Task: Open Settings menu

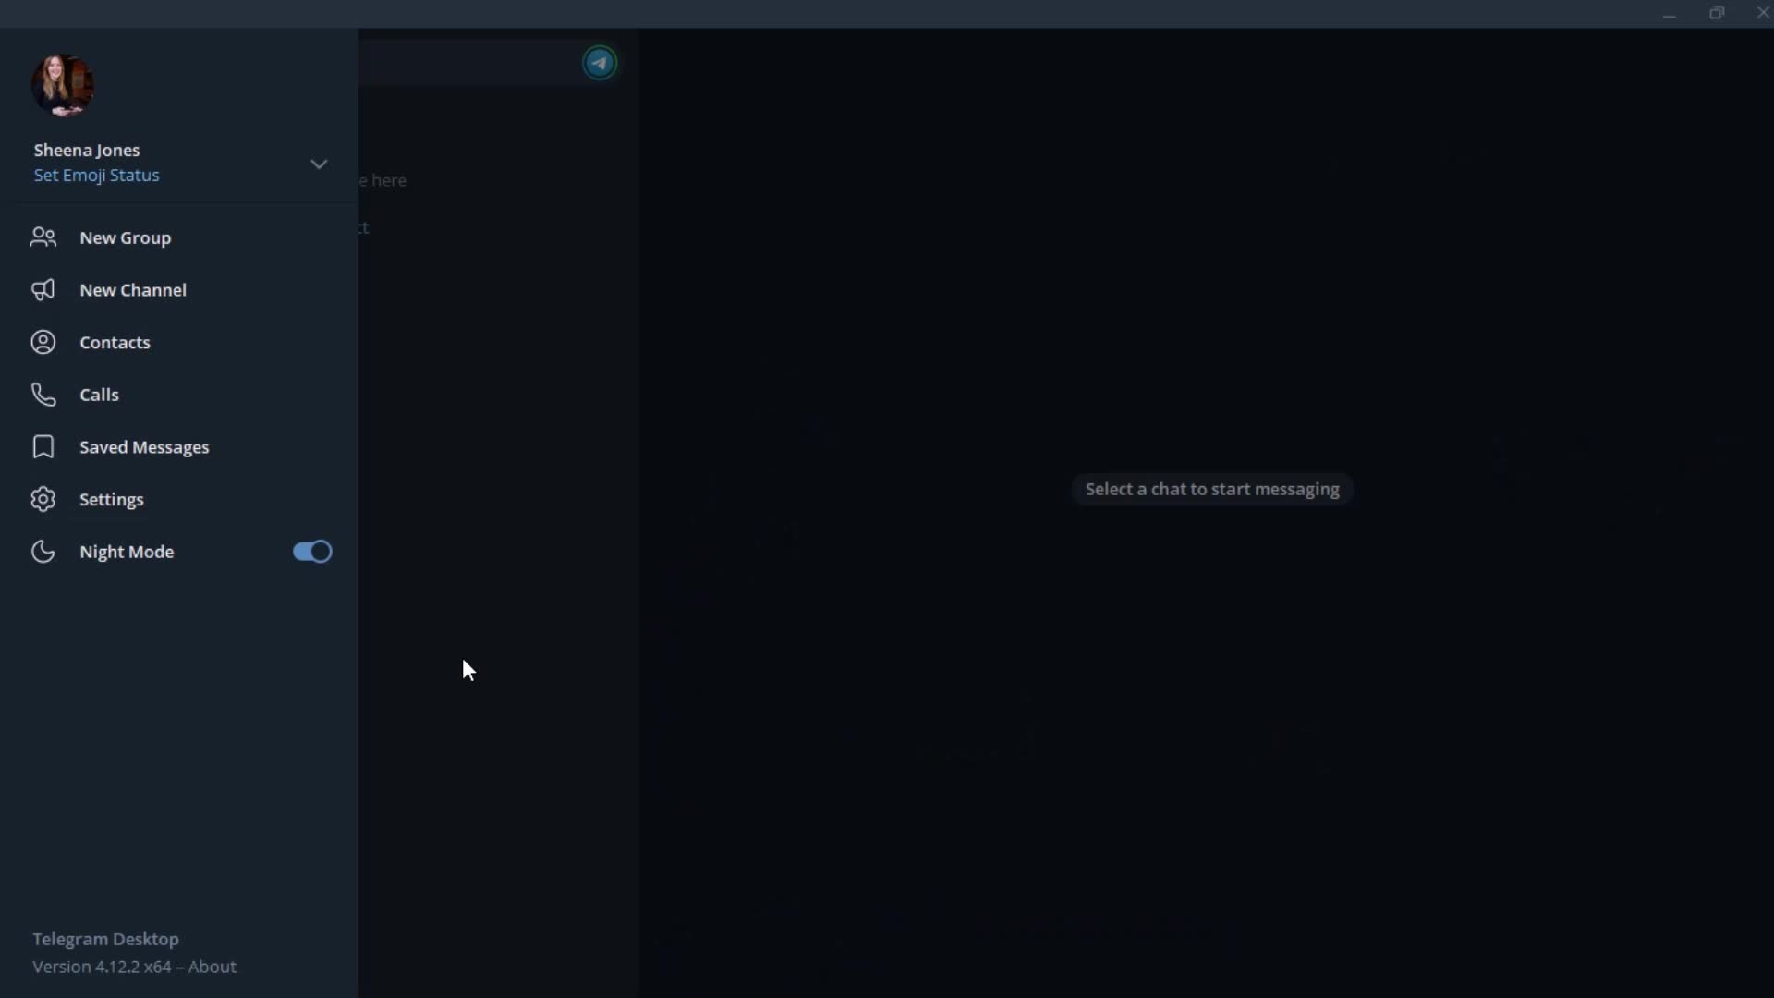Action: [111, 498]
